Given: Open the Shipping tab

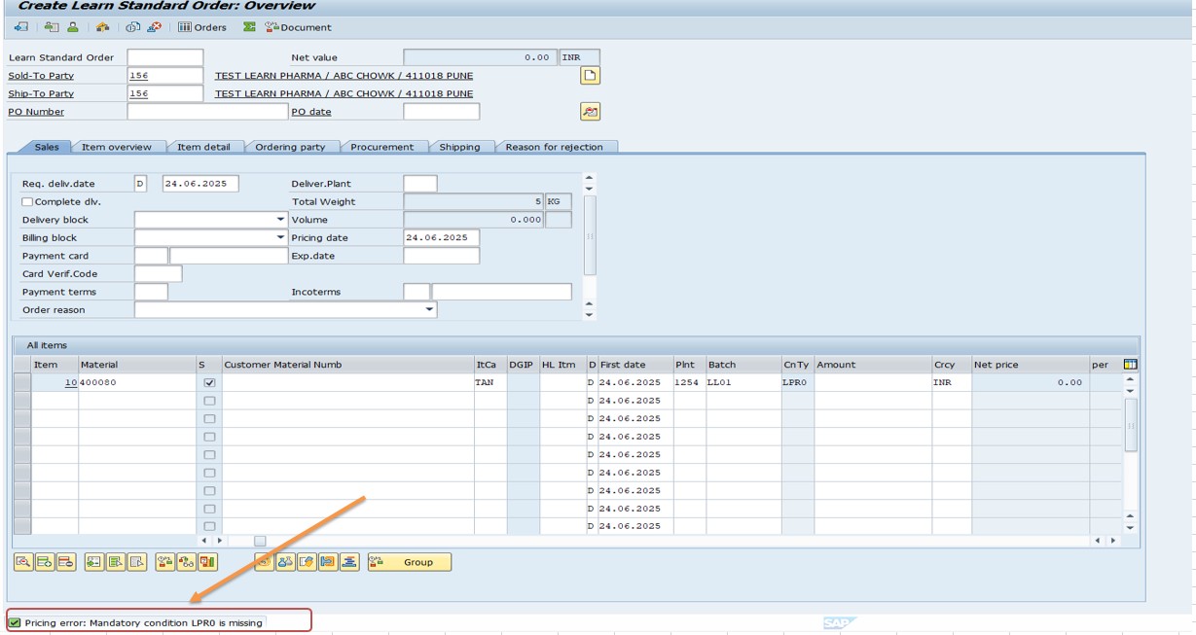Looking at the screenshot, I should point(459,147).
